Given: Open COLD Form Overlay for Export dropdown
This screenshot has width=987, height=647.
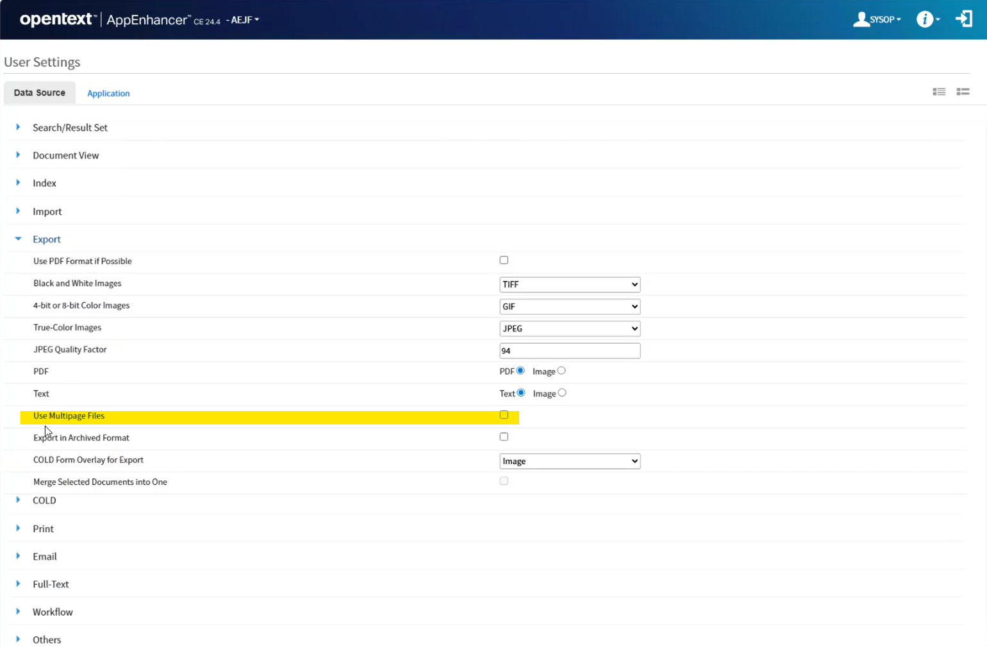Looking at the screenshot, I should coord(569,461).
